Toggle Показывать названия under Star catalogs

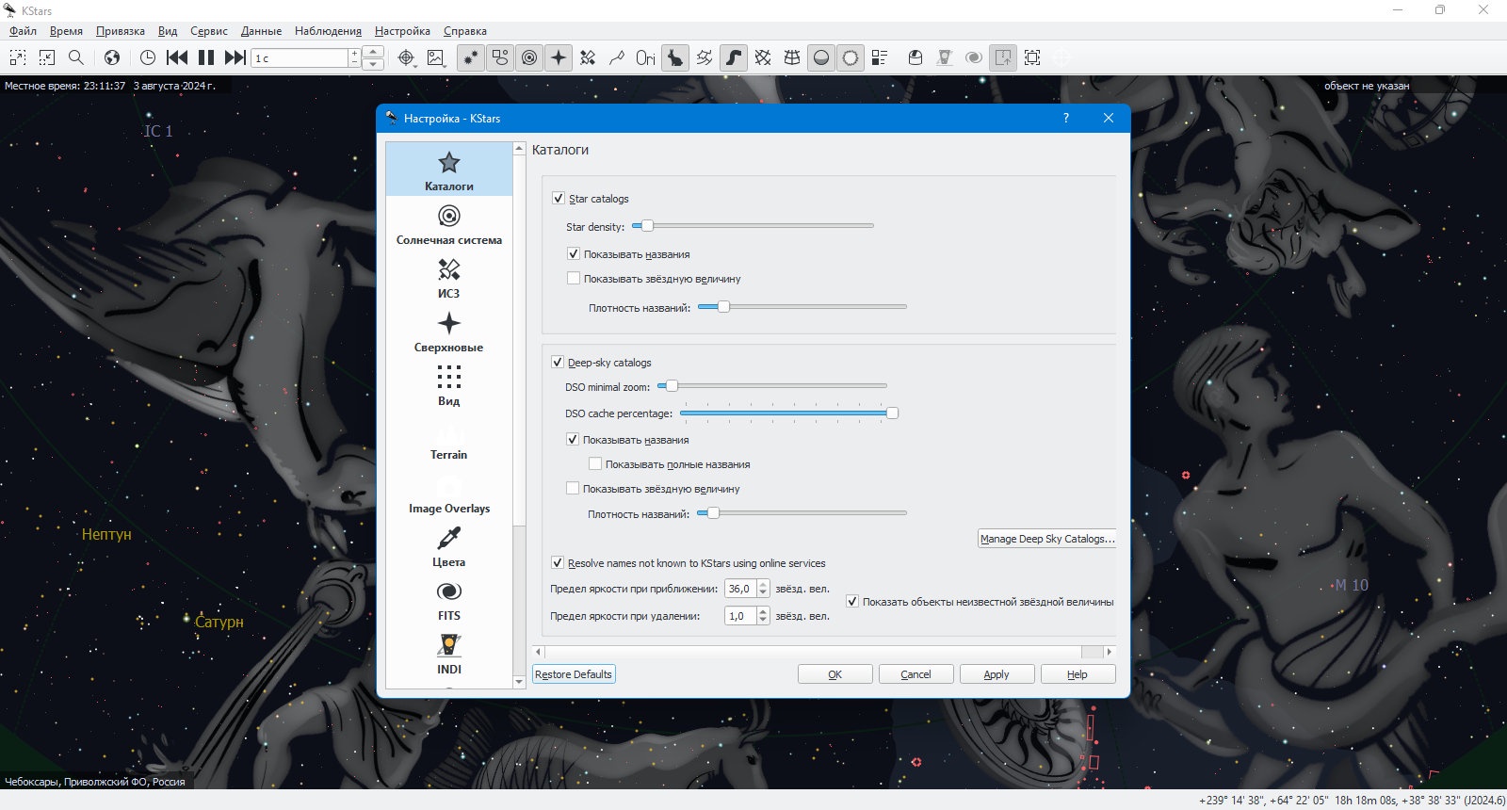pos(574,254)
